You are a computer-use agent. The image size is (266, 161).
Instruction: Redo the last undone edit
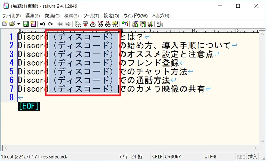click(x=50, y=24)
